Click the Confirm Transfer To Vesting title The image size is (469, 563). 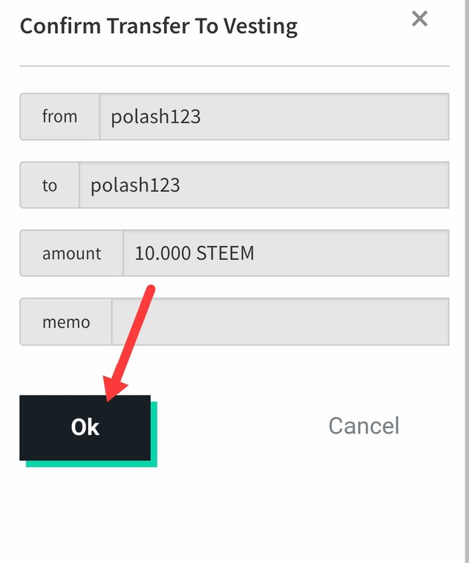point(158,27)
